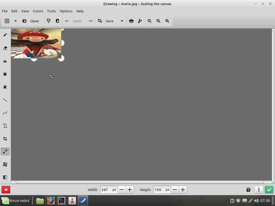Choose the Text tool labeled ab
The image size is (275, 206).
pyautogui.click(x=5, y=61)
